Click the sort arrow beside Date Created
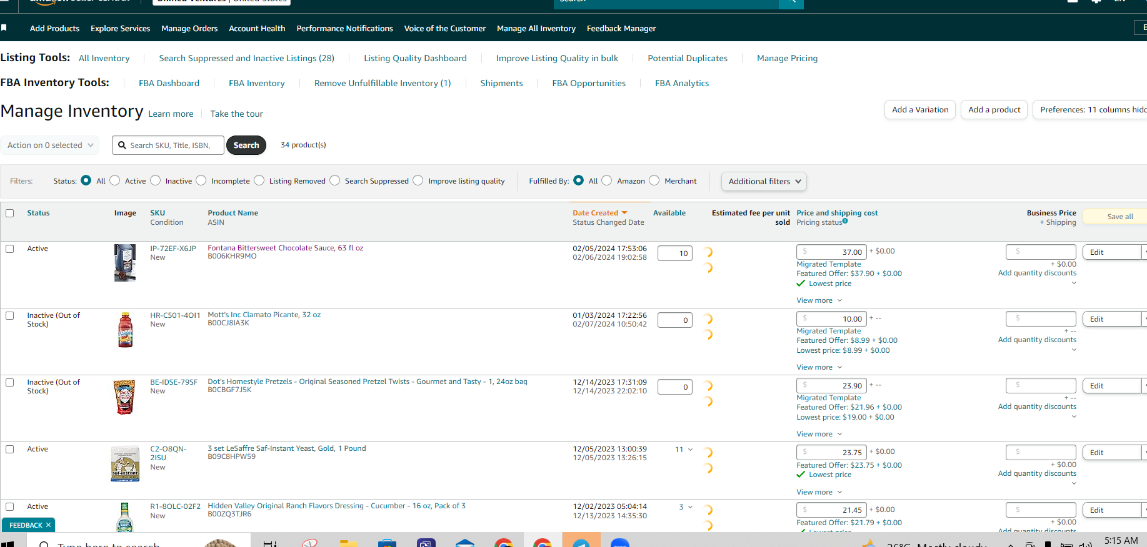This screenshot has width=1147, height=547. [x=624, y=213]
